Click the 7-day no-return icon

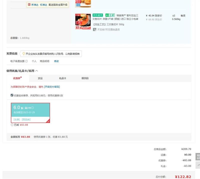[95, 30]
